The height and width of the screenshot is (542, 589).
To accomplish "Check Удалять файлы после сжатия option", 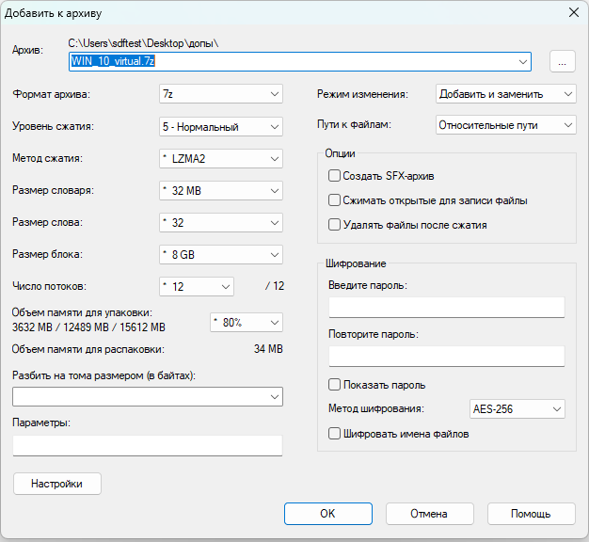I will (x=334, y=225).
